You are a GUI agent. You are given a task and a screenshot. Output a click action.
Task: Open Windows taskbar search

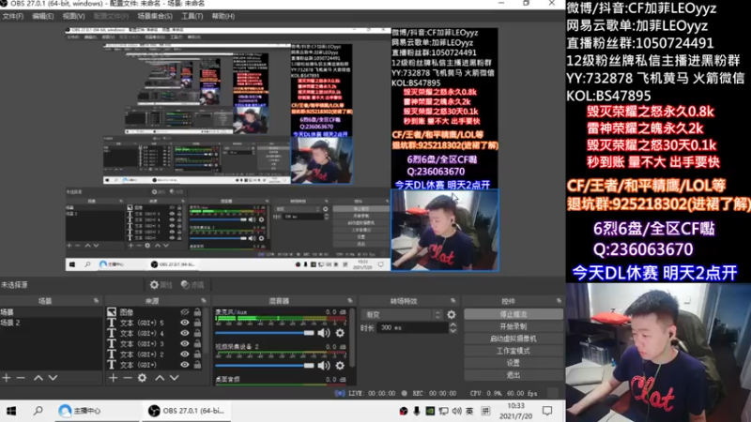[38, 411]
